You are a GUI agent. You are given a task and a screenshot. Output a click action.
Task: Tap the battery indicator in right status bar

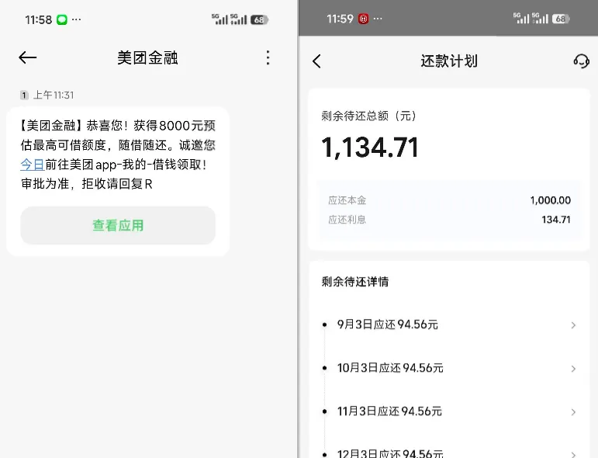[561, 19]
